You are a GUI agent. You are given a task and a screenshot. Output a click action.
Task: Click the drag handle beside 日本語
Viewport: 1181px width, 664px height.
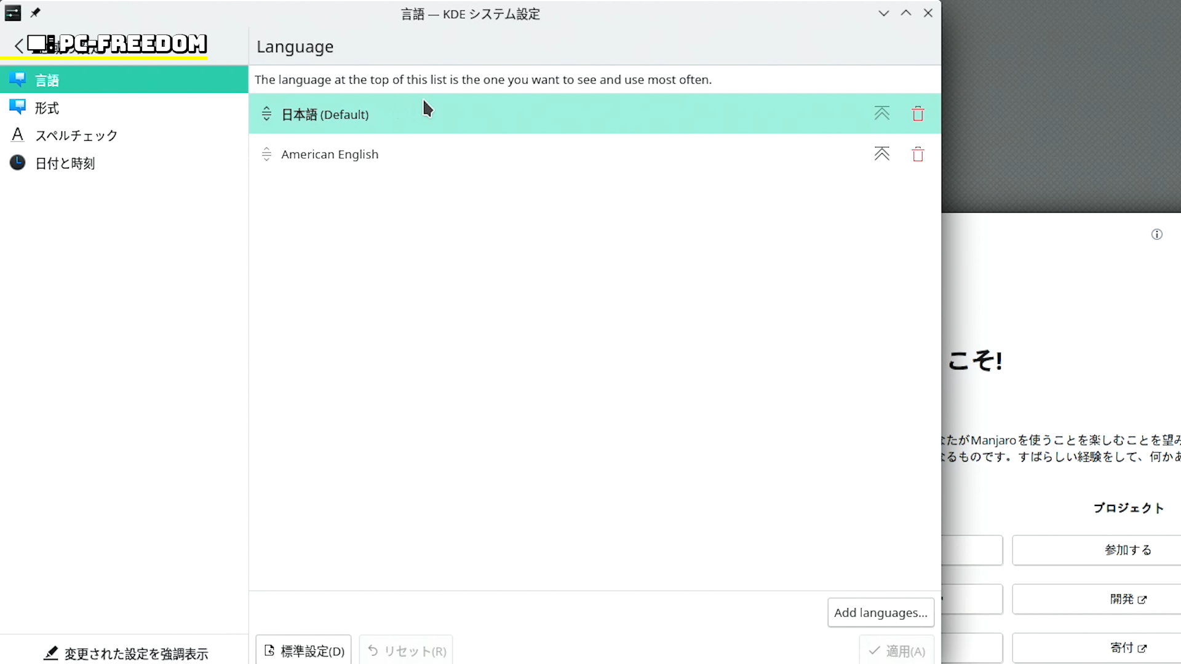click(266, 114)
